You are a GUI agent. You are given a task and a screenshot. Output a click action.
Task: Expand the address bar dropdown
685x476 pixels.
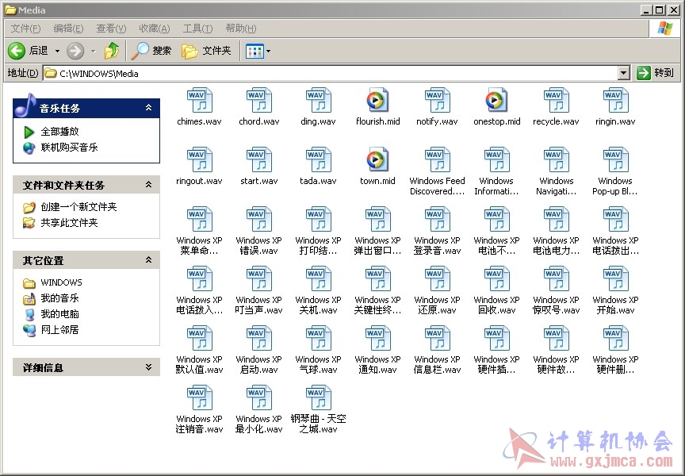(x=624, y=73)
